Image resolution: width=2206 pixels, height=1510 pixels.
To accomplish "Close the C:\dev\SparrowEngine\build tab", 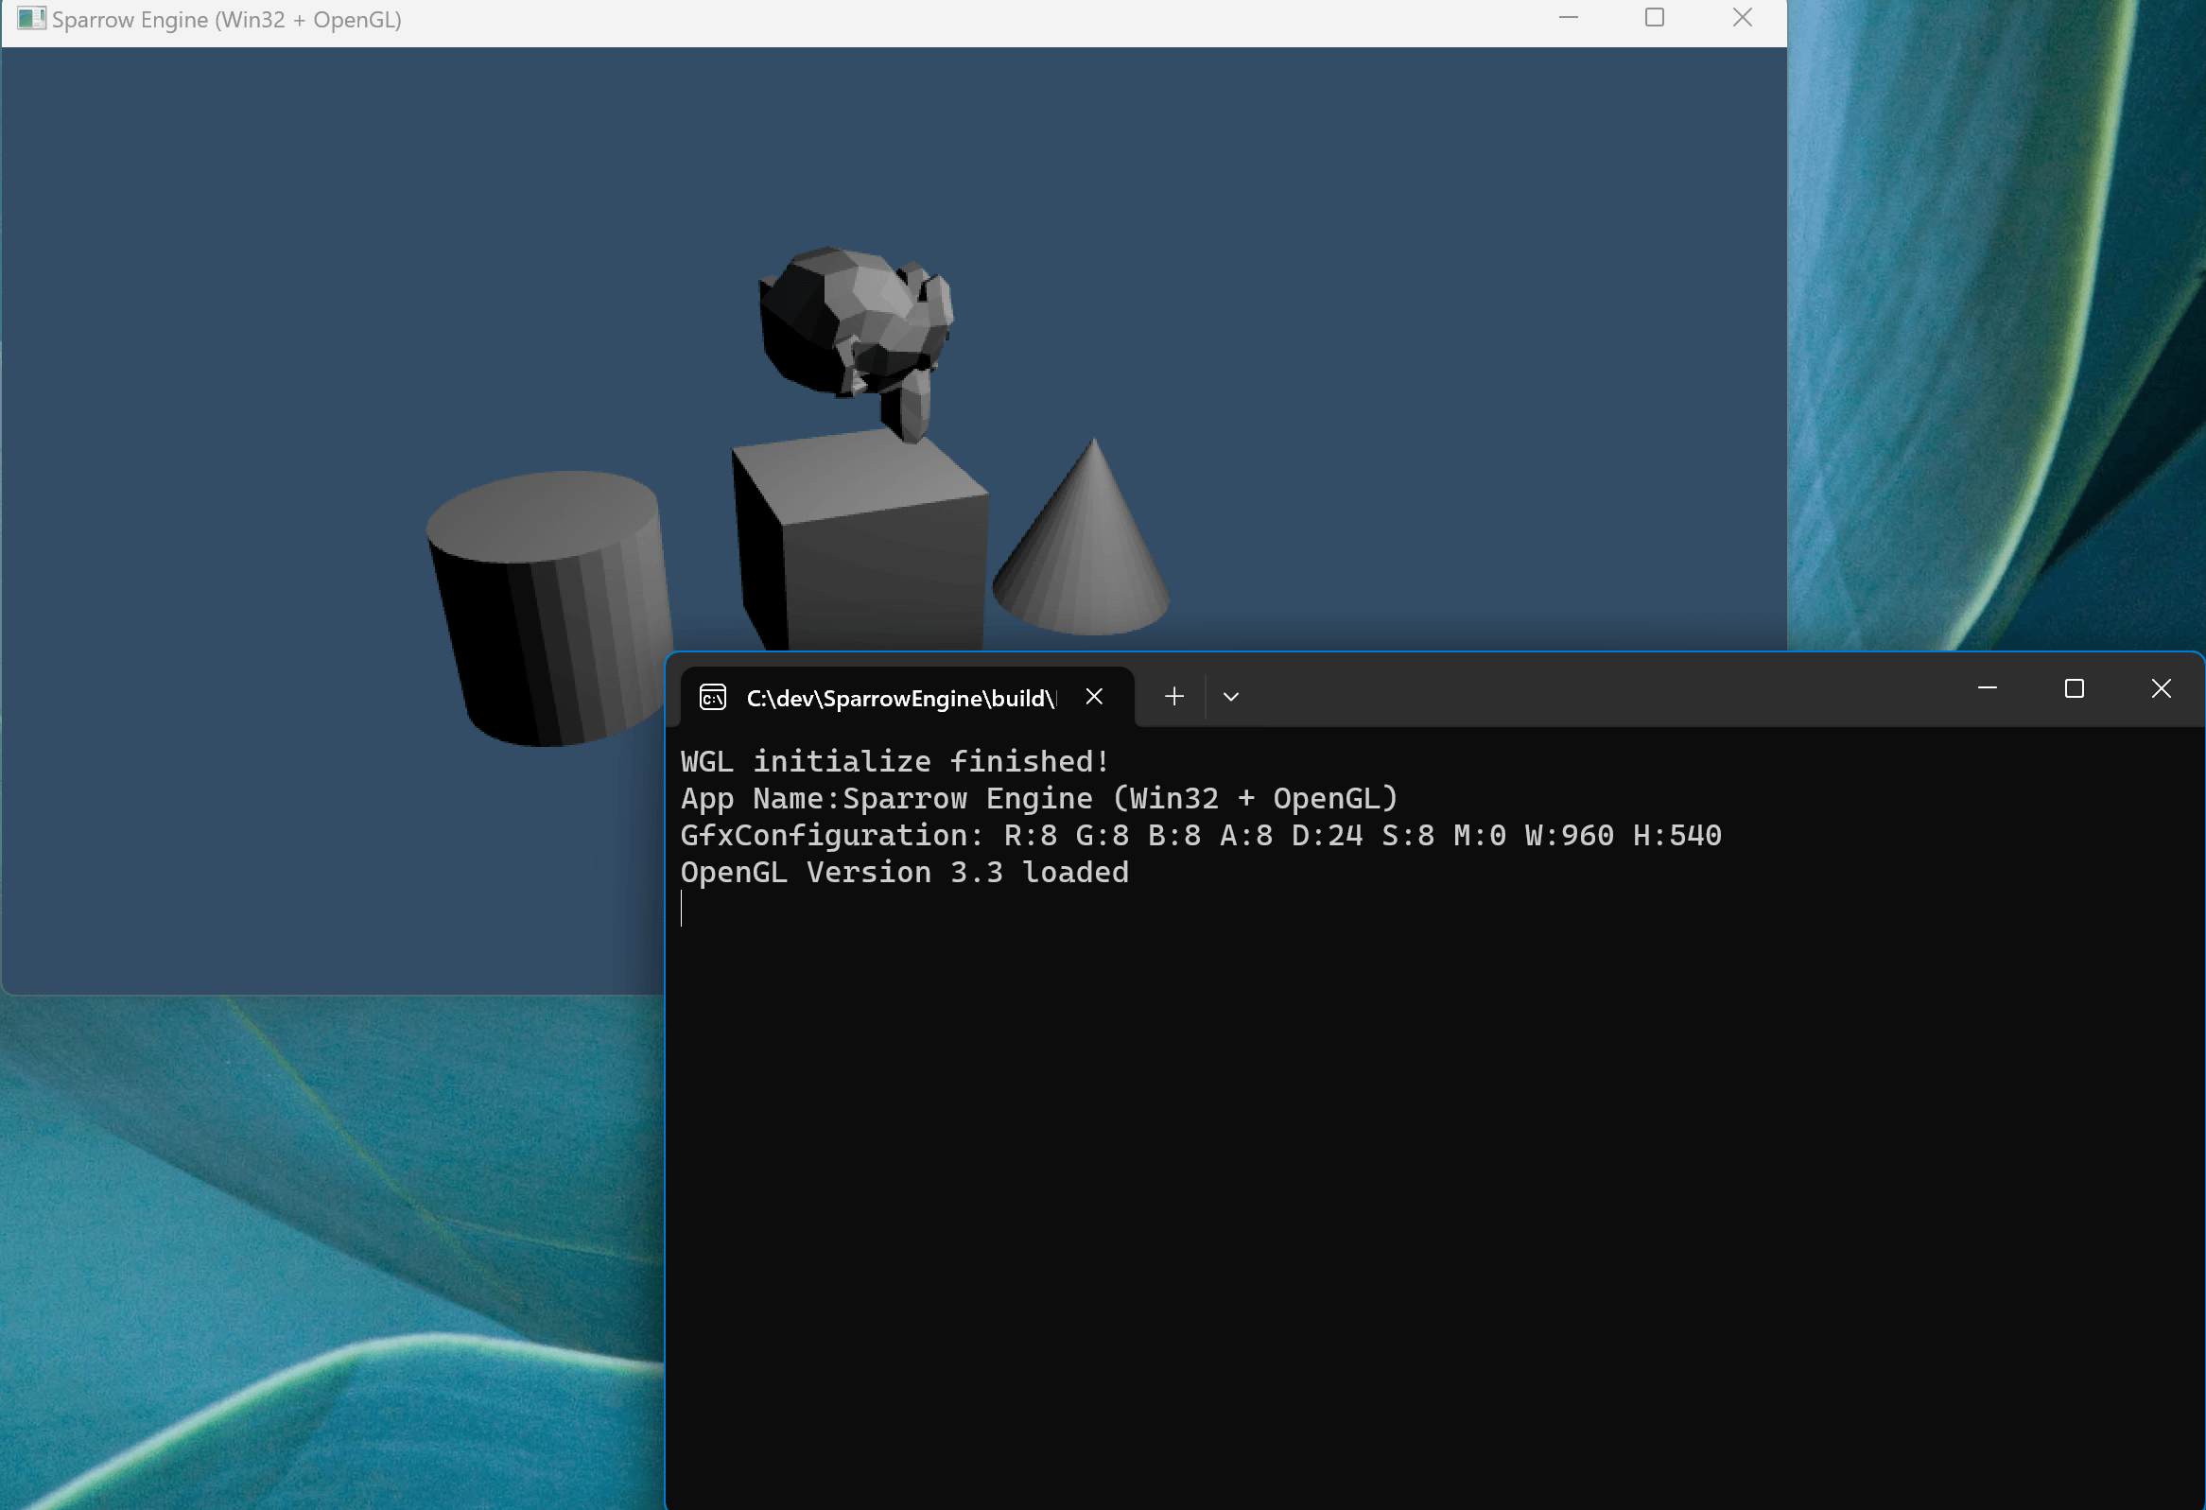I will point(1093,697).
